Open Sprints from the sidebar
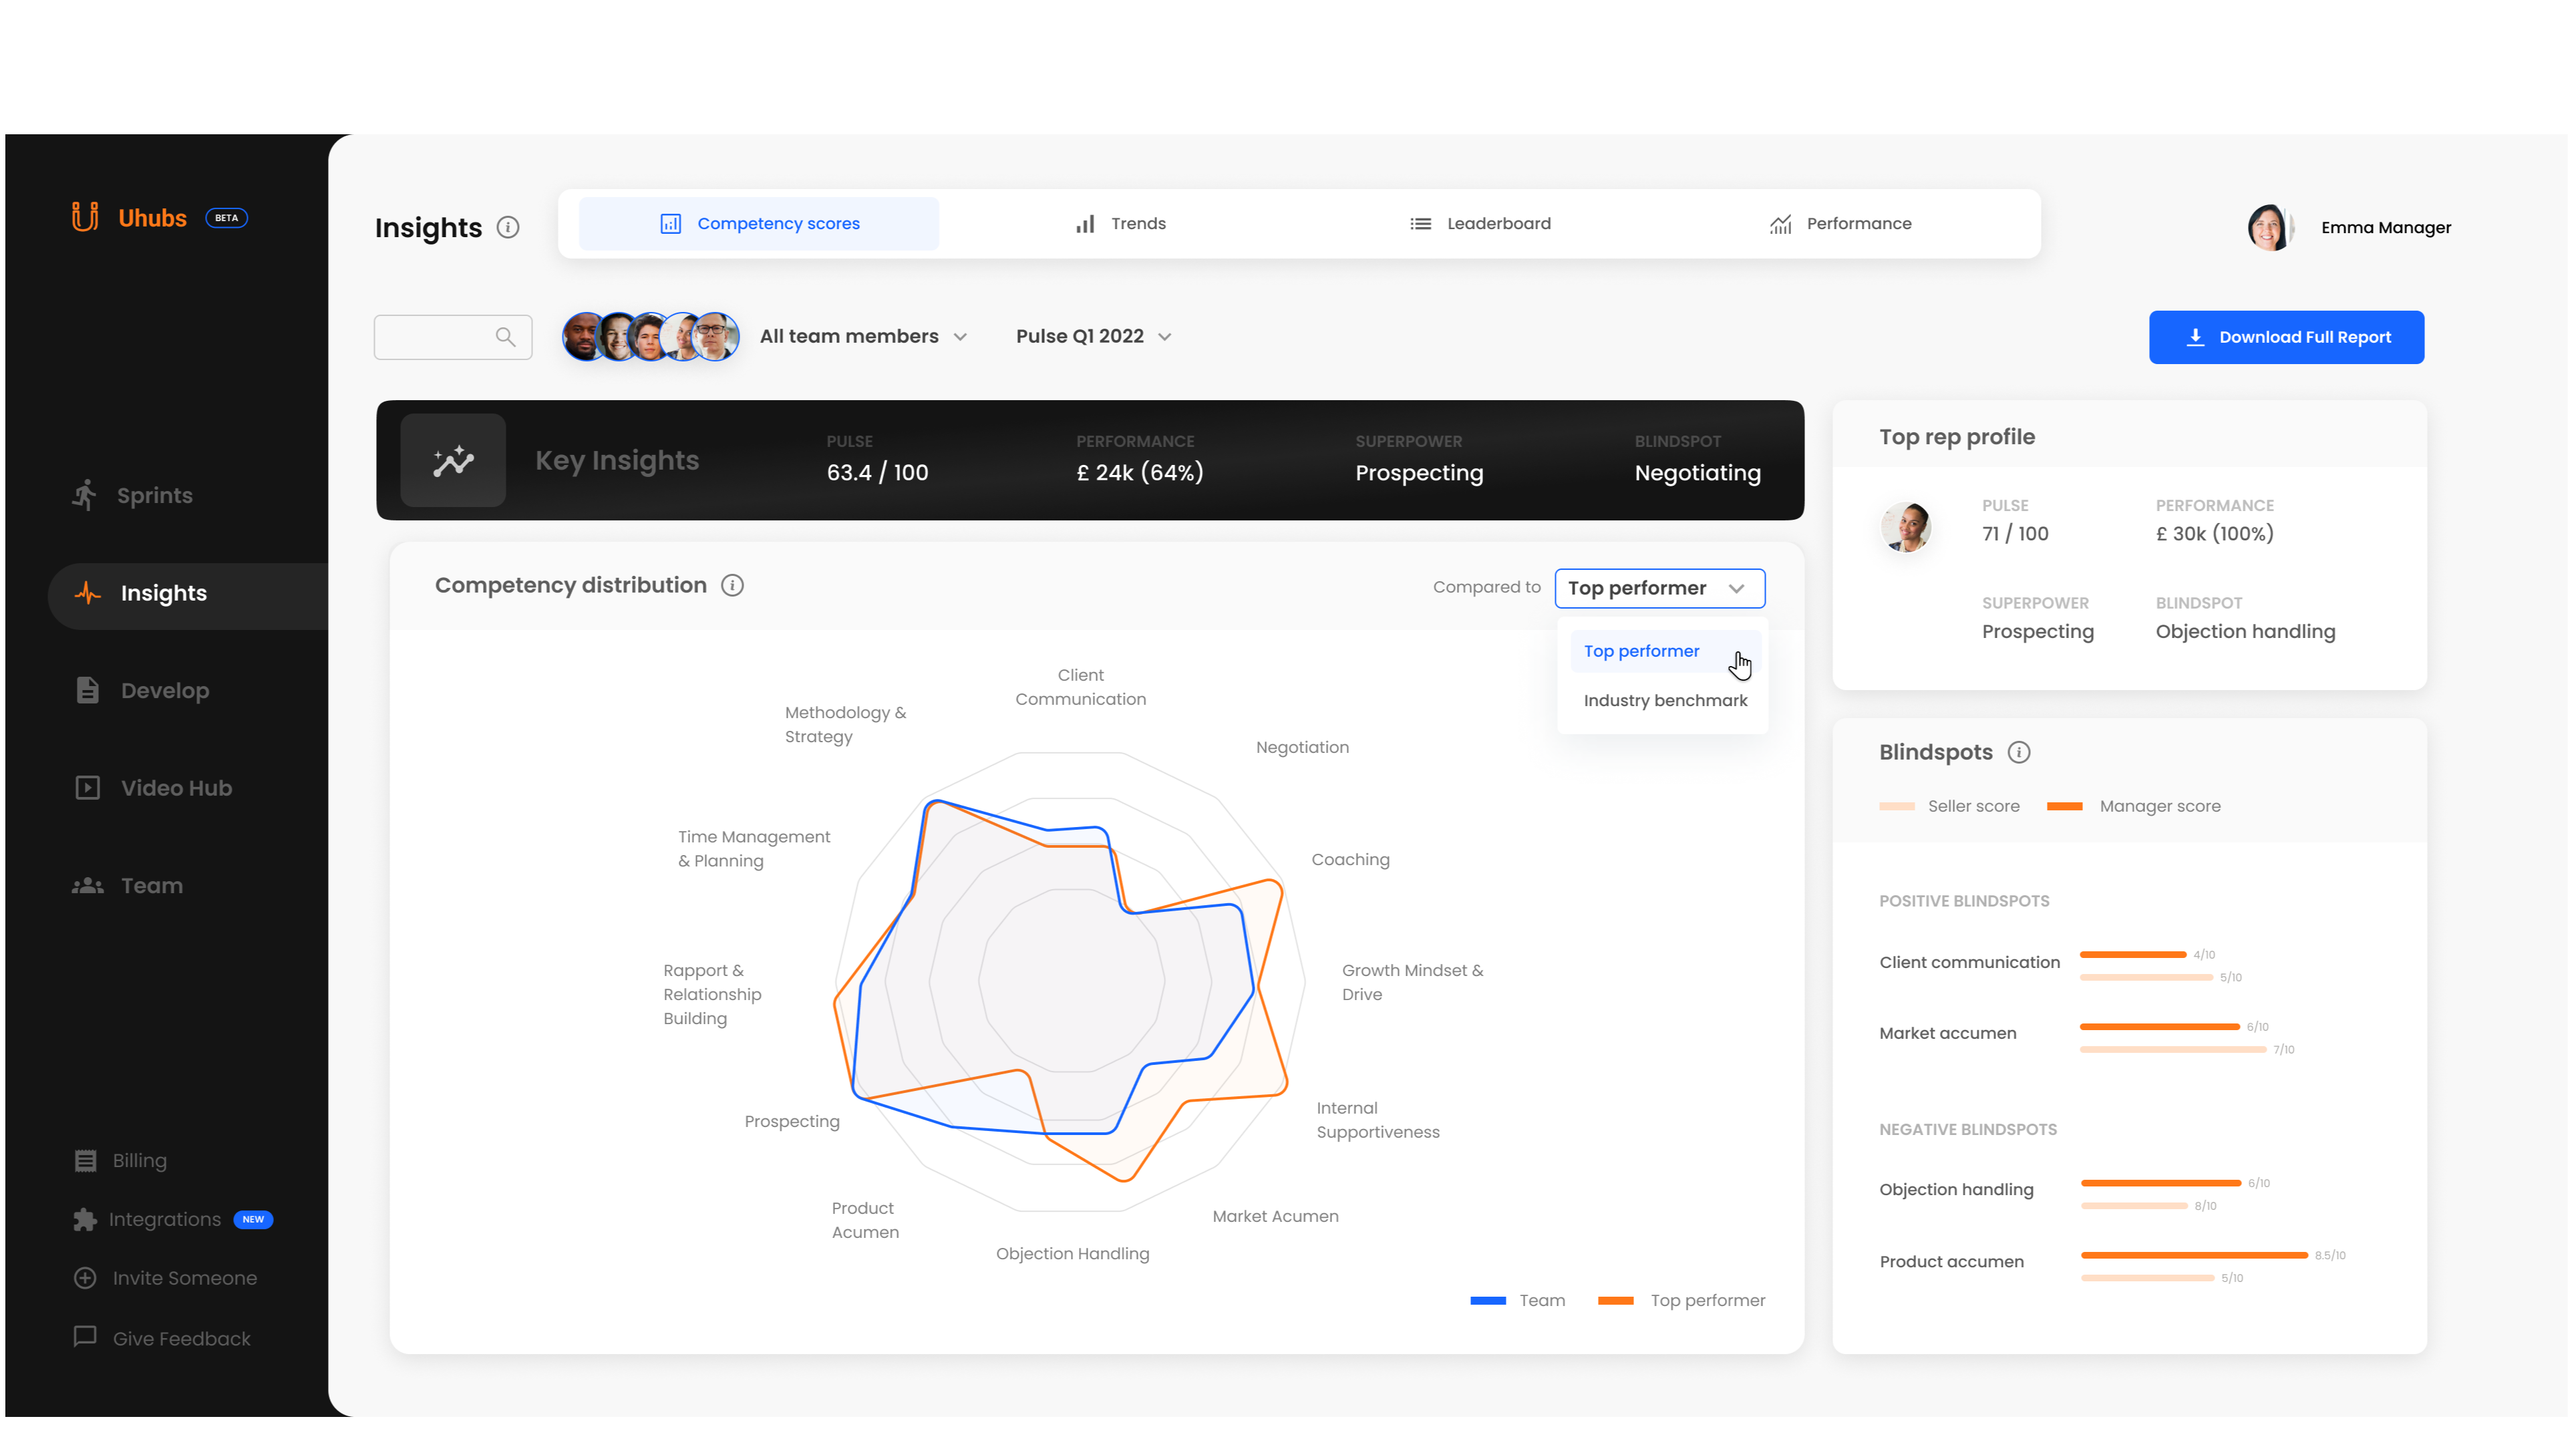The width and height of the screenshot is (2576, 1449). [x=154, y=496]
